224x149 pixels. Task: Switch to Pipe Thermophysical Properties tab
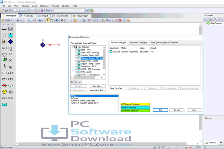[165, 43]
